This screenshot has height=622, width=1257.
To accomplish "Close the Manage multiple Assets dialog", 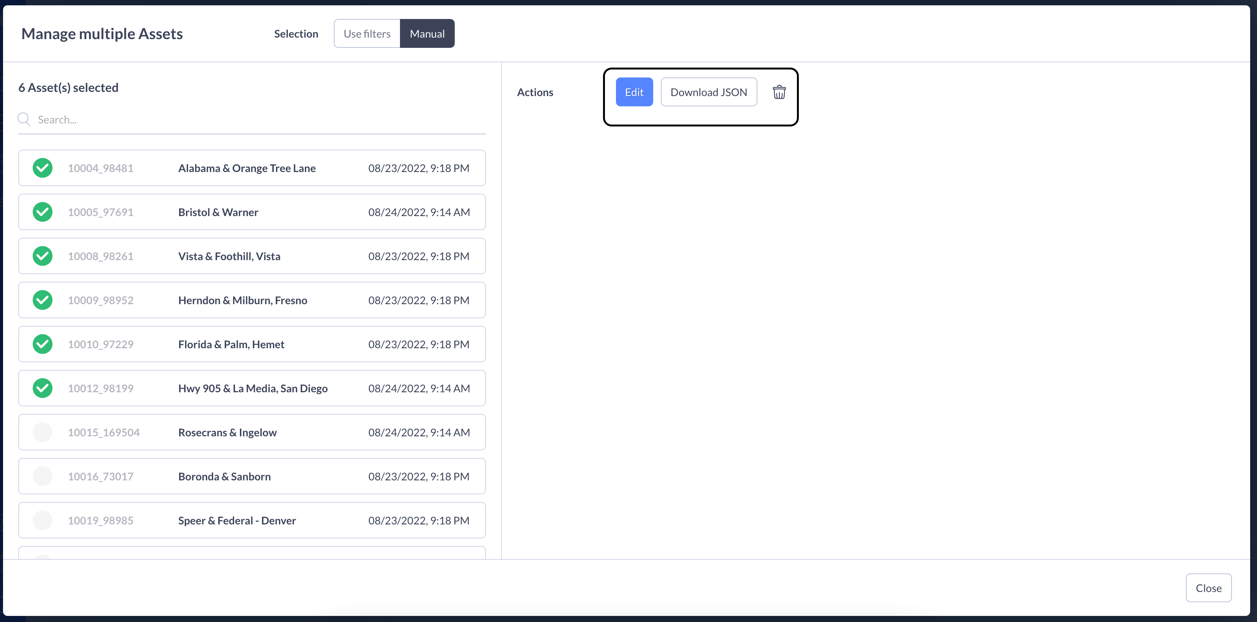I will (1208, 588).
